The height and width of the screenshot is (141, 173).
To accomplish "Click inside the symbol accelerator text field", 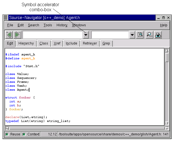I will click(53, 35).
